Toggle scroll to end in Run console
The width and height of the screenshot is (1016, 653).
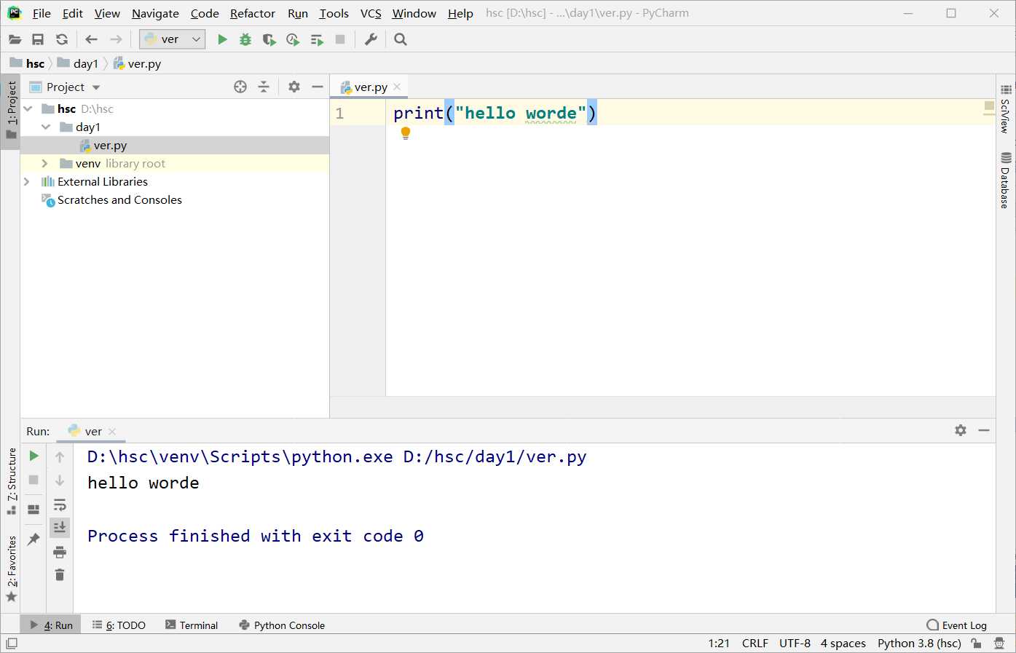point(60,527)
